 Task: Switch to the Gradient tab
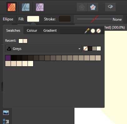click(50, 30)
